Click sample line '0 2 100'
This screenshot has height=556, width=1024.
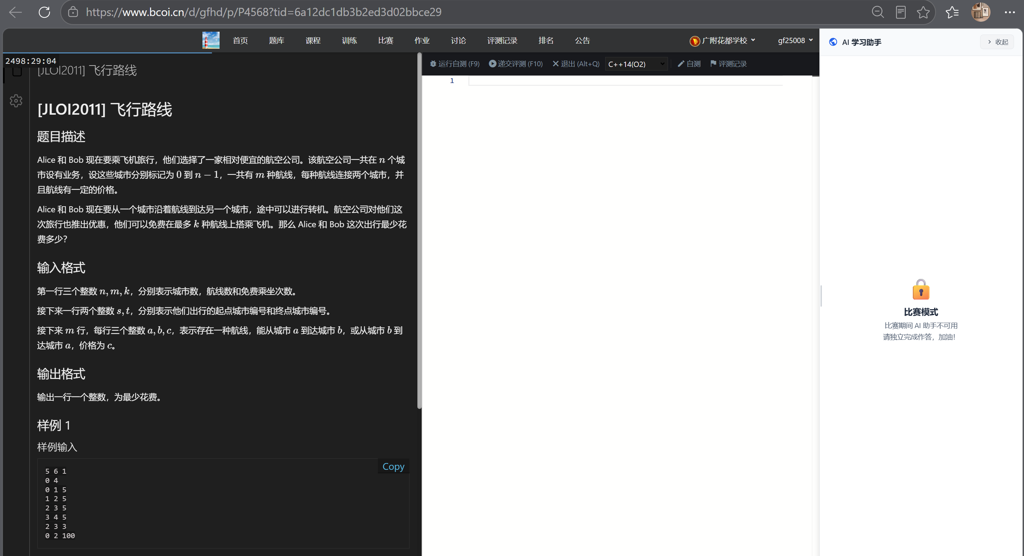[x=60, y=536]
